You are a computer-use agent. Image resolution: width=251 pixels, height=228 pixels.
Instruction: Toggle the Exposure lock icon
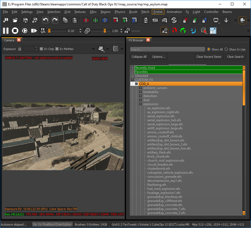[20, 49]
